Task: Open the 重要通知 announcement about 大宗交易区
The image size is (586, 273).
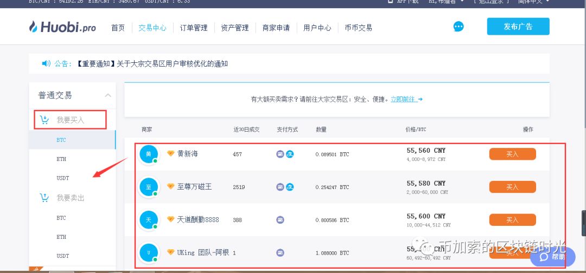Action: 152,64
